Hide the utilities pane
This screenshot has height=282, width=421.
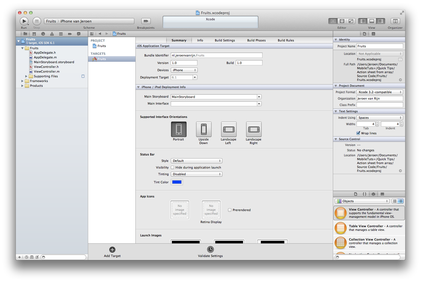[381, 21]
